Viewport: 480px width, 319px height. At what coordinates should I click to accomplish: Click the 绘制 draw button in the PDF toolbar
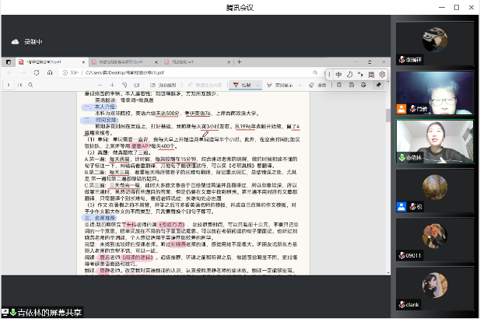coord(247,83)
